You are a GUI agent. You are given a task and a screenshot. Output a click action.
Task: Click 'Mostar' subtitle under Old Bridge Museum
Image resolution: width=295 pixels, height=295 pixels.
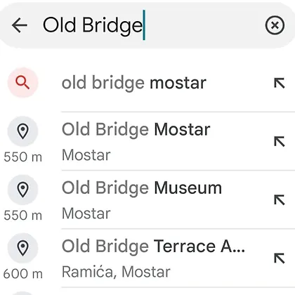pyautogui.click(x=86, y=214)
